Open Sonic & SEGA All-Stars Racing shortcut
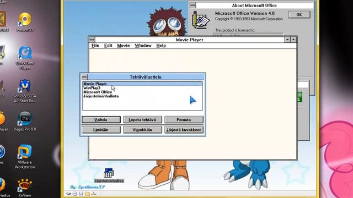This screenshot has width=353, height=198. point(24,91)
